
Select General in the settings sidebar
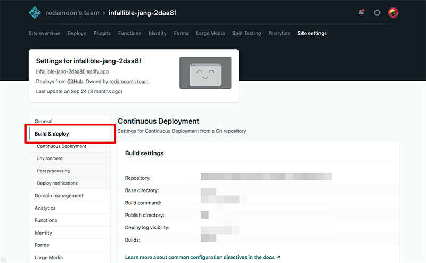coord(44,122)
